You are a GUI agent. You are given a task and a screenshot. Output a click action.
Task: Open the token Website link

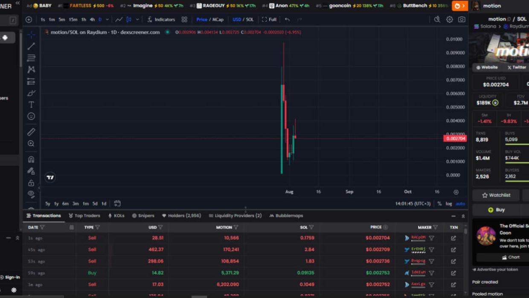pos(487,67)
